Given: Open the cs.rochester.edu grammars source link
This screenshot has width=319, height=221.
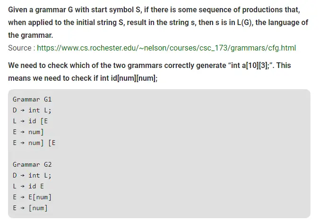Looking at the screenshot, I should click(166, 48).
